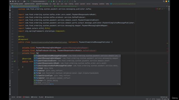Image resolution: width=179 pixels, height=100 pixels.
Task: Select ParameterizedType completion suggestion
Action: click(77, 76)
